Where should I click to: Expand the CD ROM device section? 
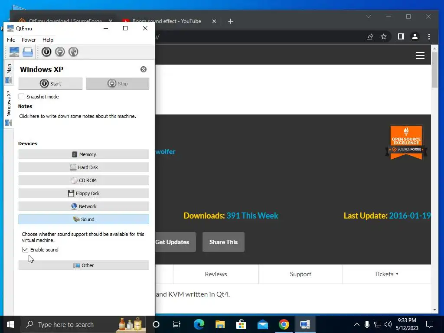point(84,180)
